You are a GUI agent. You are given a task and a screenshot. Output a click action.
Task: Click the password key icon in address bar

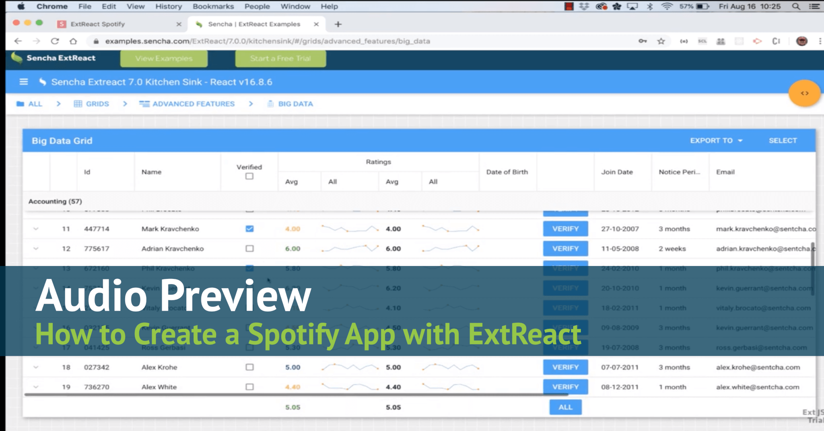coord(643,41)
